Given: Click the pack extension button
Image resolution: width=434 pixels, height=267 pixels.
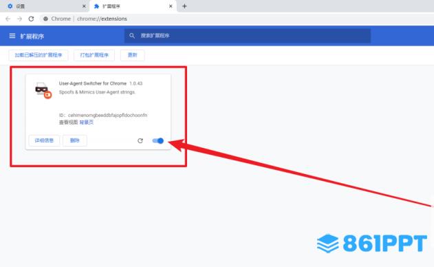Looking at the screenshot, I should click(x=94, y=55).
